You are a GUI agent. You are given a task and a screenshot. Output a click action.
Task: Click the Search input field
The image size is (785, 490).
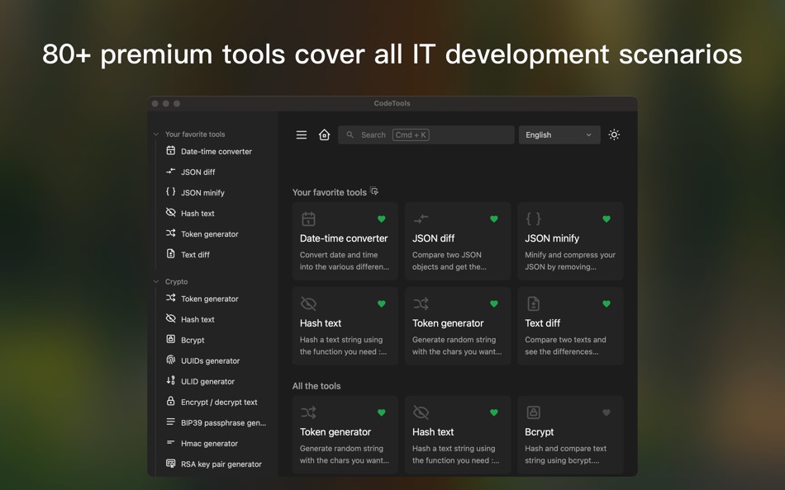[426, 135]
